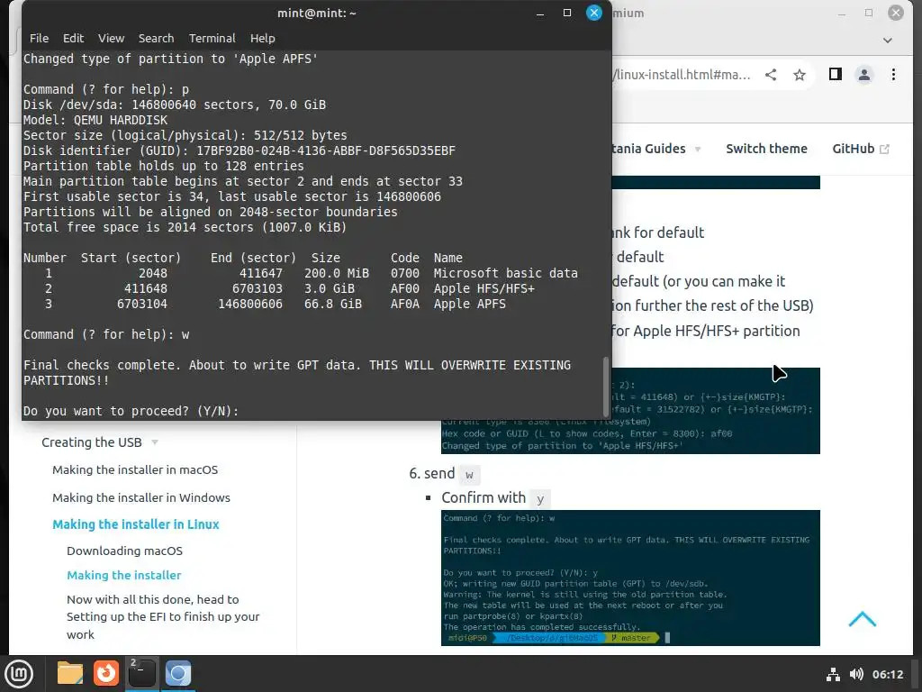Click the 'Do you want to proceed? (Y/N):' prompt line
The height and width of the screenshot is (692, 922).
coord(131,411)
